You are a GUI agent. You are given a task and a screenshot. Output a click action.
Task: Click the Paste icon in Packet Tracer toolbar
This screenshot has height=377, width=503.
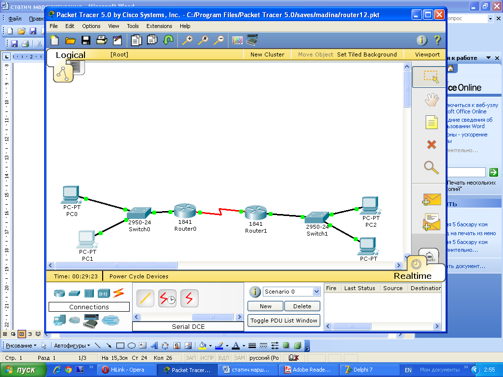coord(152,40)
